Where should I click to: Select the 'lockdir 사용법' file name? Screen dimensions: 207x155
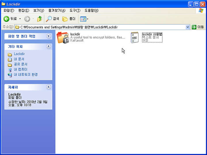point(152,34)
